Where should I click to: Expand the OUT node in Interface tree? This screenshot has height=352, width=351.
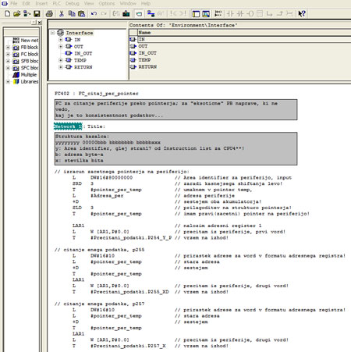click(x=61, y=46)
